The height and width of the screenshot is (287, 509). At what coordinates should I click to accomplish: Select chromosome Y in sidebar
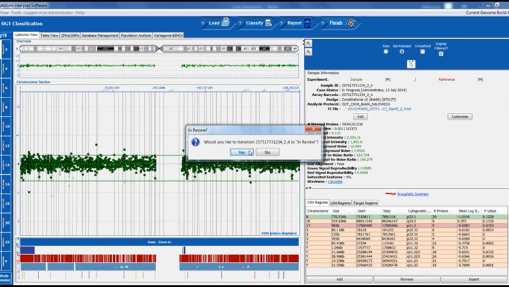[6, 261]
